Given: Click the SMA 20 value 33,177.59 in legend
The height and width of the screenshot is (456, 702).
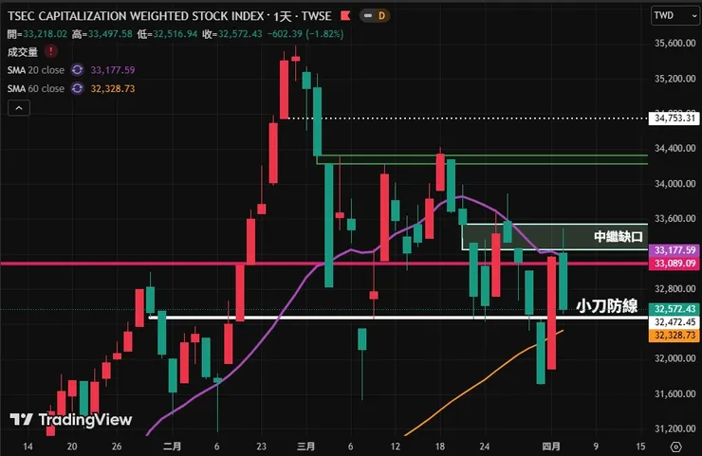Looking at the screenshot, I should 113,70.
